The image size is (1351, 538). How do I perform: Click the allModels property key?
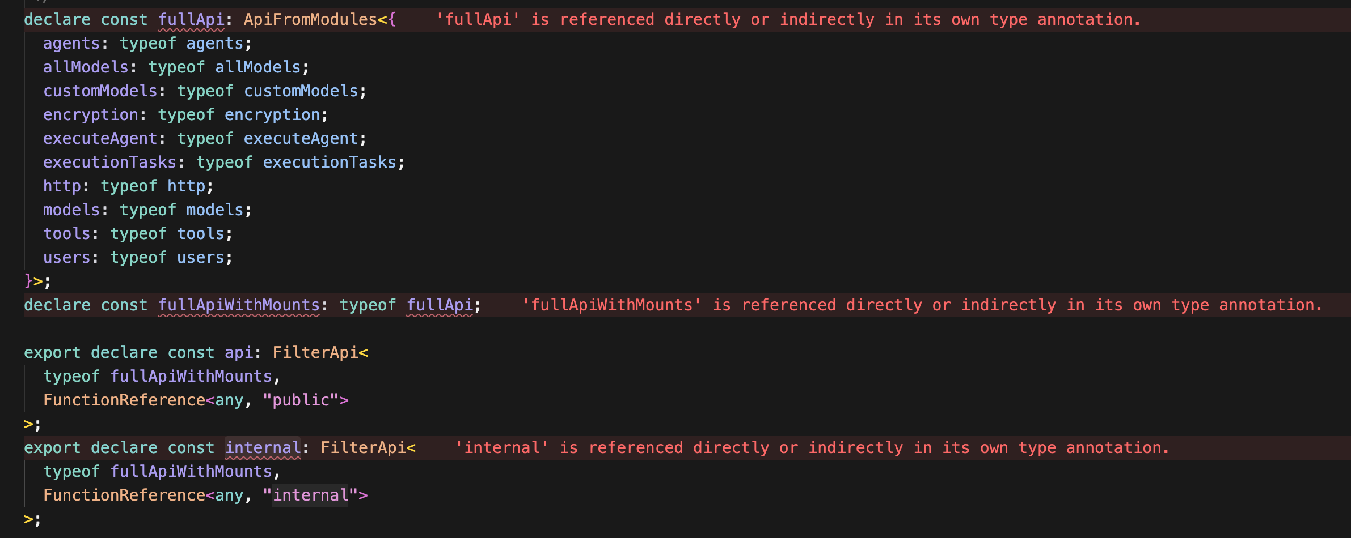(86, 67)
